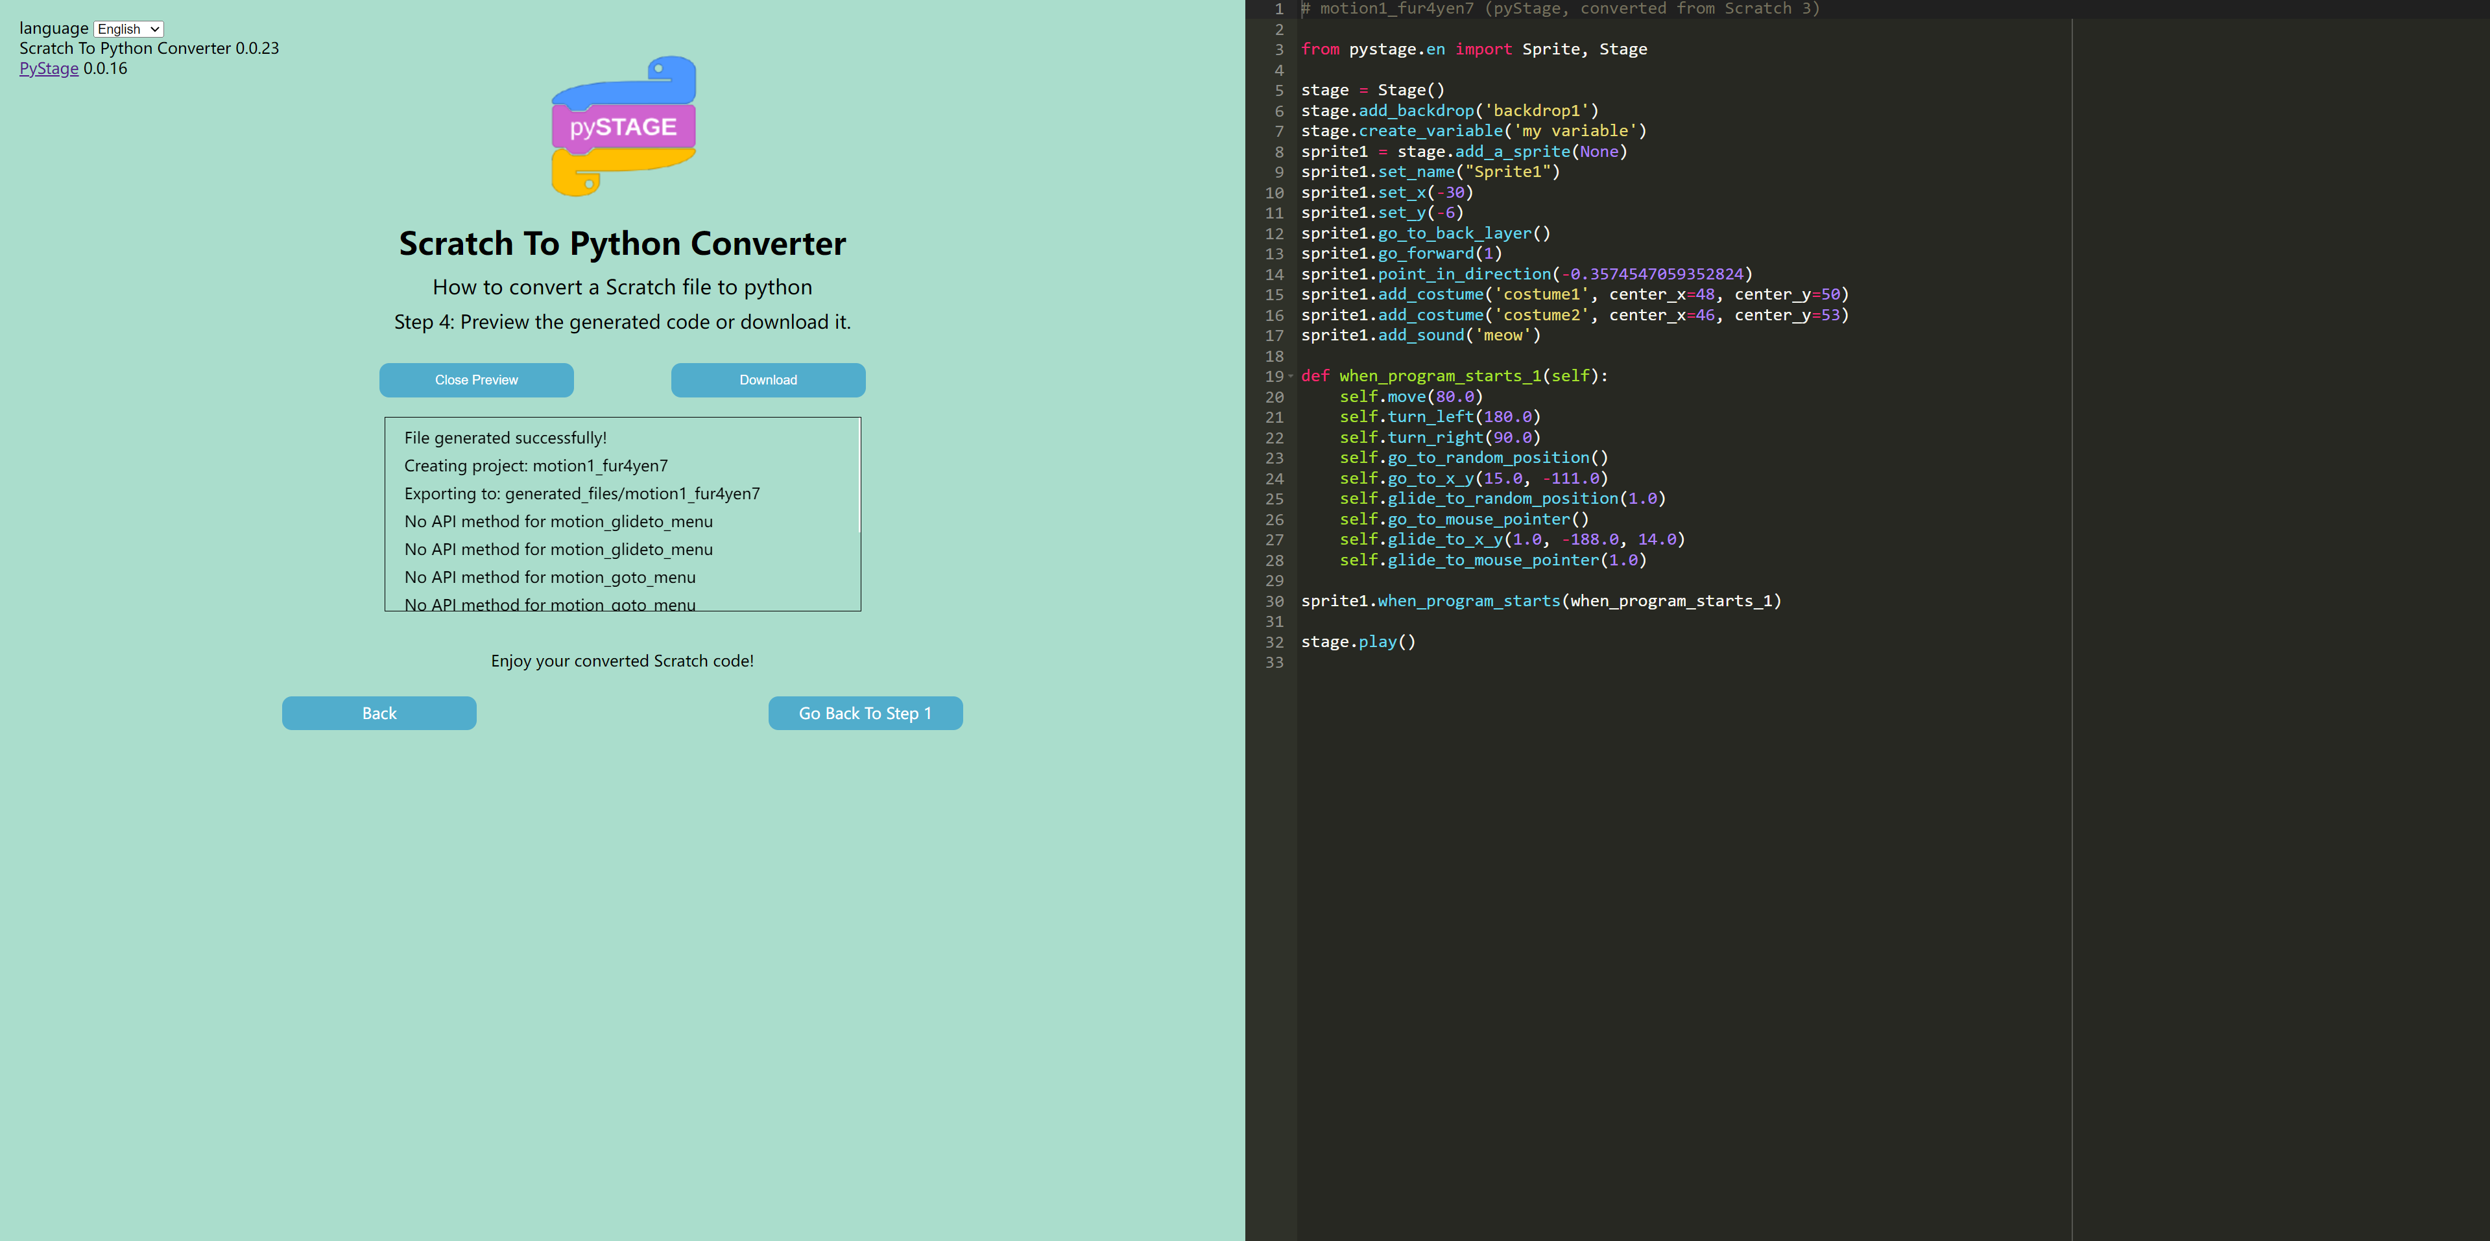This screenshot has height=1241, width=2490.
Task: Click the Close Preview button
Action: tap(477, 380)
